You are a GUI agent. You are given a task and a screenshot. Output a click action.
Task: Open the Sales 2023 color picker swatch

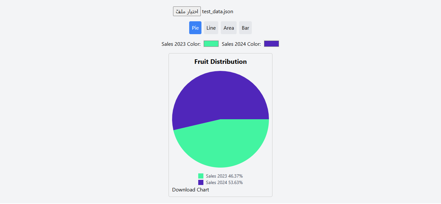(211, 44)
